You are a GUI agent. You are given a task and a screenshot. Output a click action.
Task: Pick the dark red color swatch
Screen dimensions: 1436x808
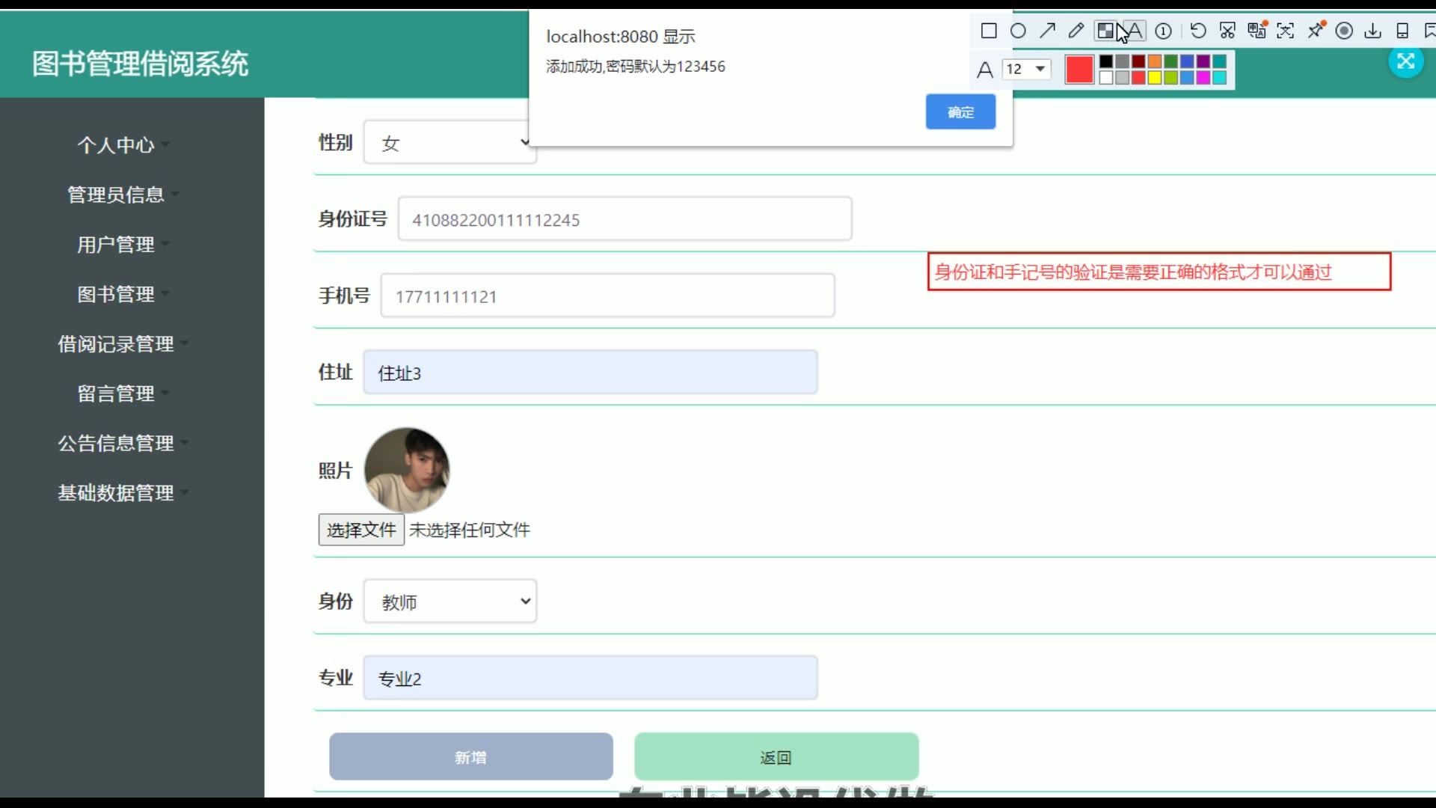click(x=1138, y=61)
